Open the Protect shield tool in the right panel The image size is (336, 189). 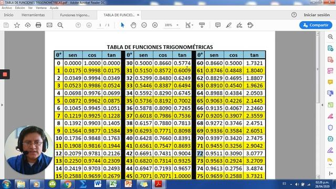click(x=330, y=128)
